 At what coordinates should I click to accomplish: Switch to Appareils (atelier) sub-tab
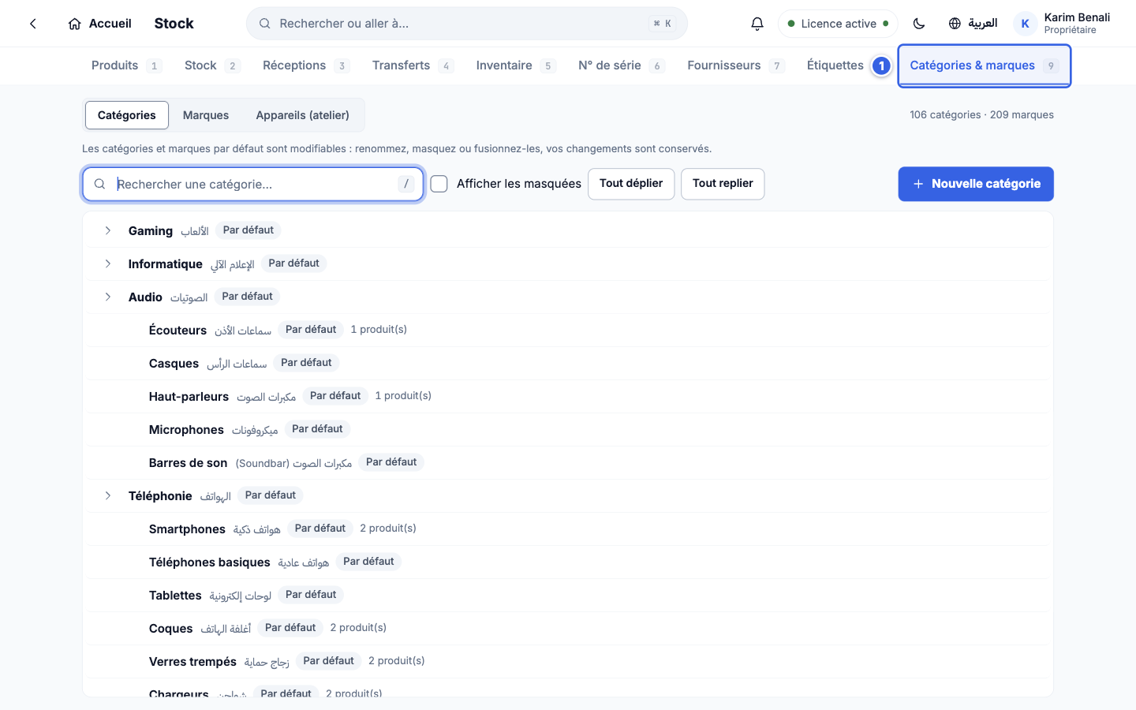302,115
